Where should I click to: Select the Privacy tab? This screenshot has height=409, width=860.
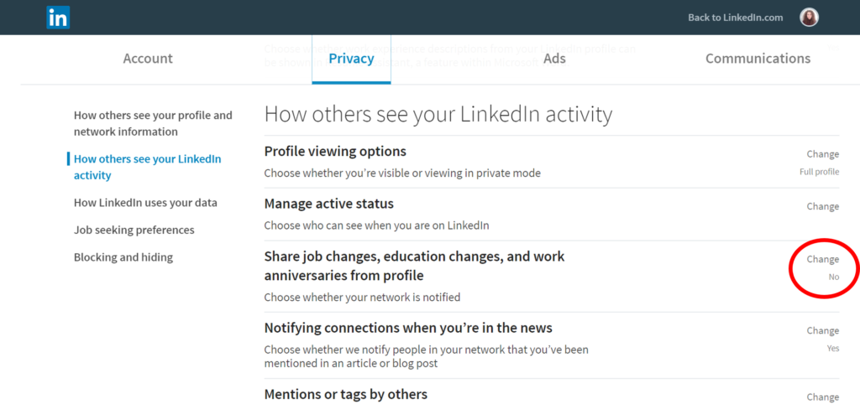pyautogui.click(x=351, y=59)
